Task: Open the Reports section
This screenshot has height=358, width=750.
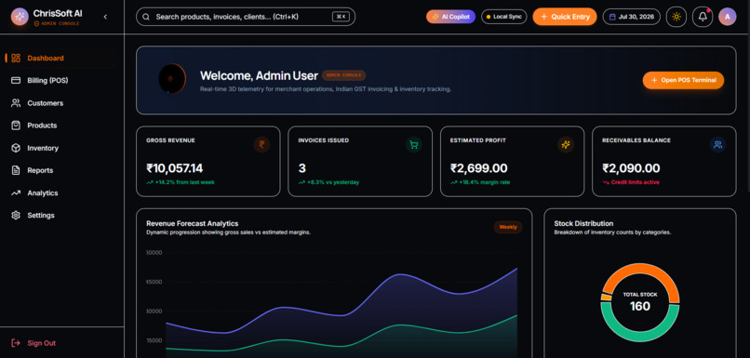Action: click(x=61, y=170)
